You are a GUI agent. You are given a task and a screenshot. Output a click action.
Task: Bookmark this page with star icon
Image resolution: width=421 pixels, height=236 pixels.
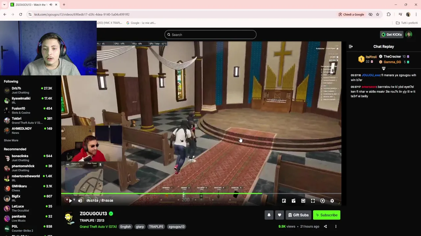coord(378,14)
